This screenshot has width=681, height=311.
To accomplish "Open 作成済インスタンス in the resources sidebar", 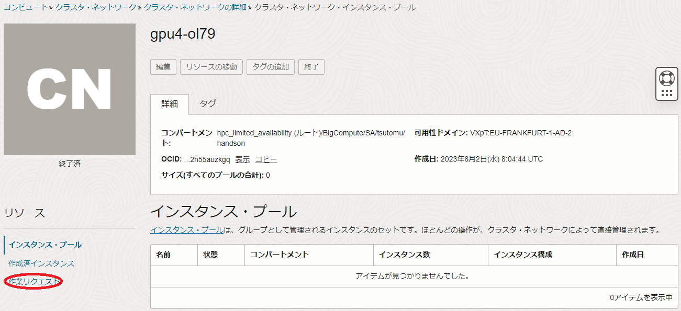I will [x=41, y=263].
